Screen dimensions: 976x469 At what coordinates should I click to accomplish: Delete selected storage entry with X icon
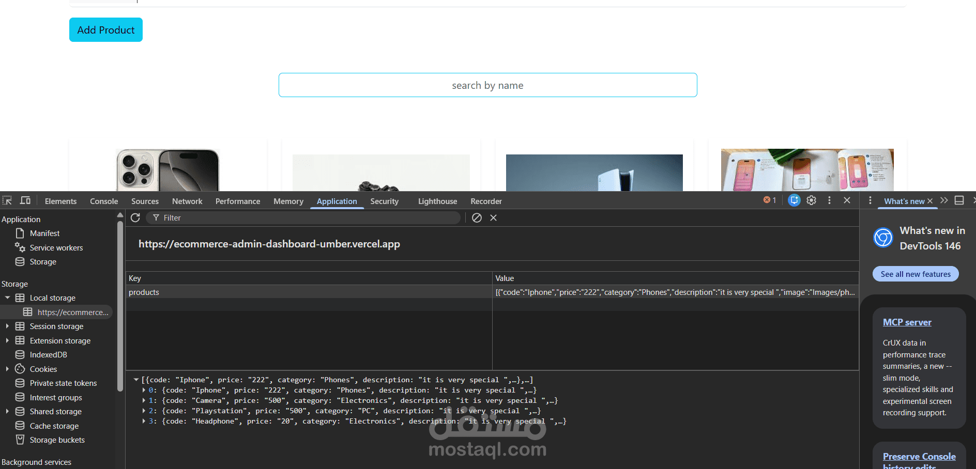494,218
